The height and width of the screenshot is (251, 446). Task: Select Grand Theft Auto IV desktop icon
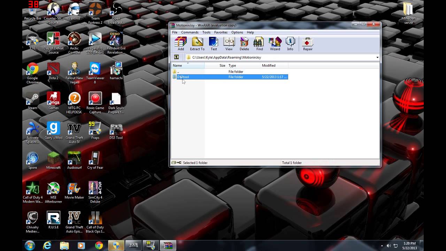(x=74, y=133)
